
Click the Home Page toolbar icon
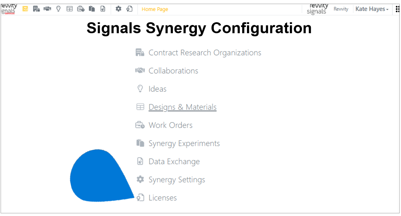click(x=25, y=9)
